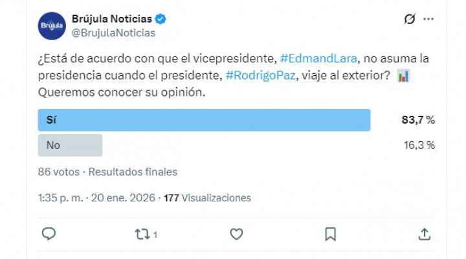Select the Sí poll result bar

point(205,120)
